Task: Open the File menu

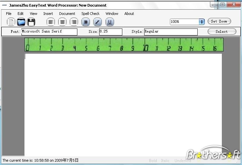Action: (x=9, y=14)
